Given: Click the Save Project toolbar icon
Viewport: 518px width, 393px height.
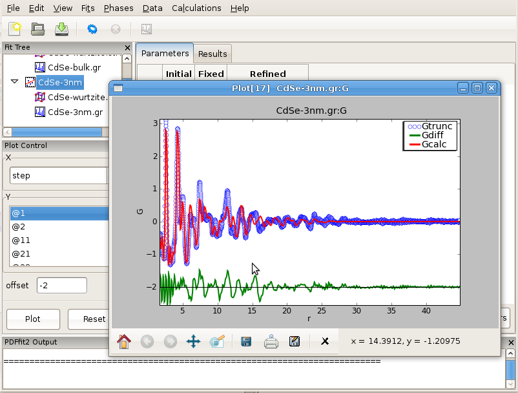Looking at the screenshot, I should (62, 29).
